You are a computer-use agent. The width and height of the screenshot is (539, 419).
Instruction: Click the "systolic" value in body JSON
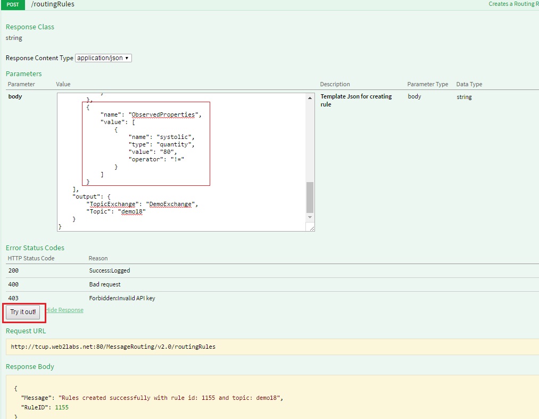coord(173,137)
